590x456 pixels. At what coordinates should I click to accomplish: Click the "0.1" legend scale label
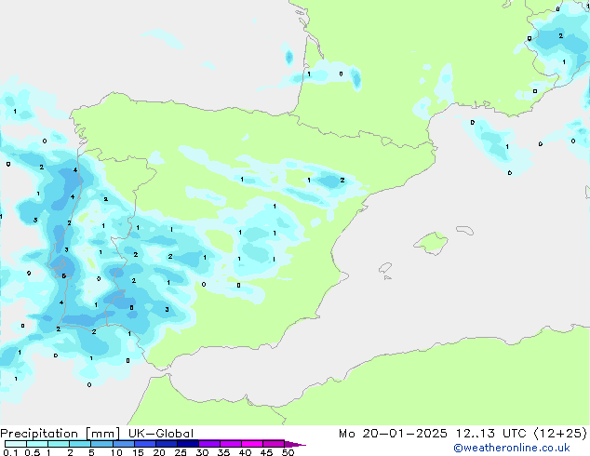pos(10,452)
